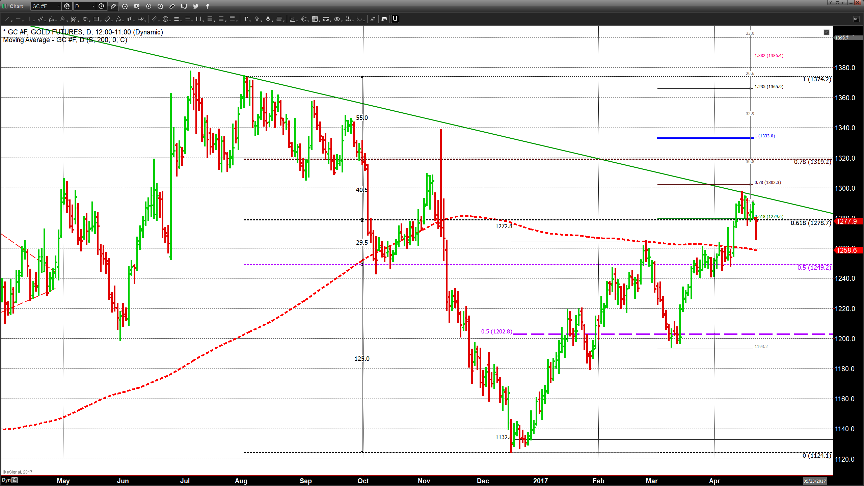Click the 1193.2 low price label
864x486 pixels.
coord(761,346)
